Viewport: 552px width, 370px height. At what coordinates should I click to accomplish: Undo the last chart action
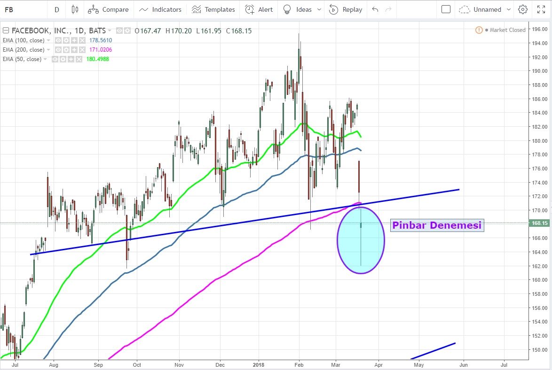(x=375, y=9)
